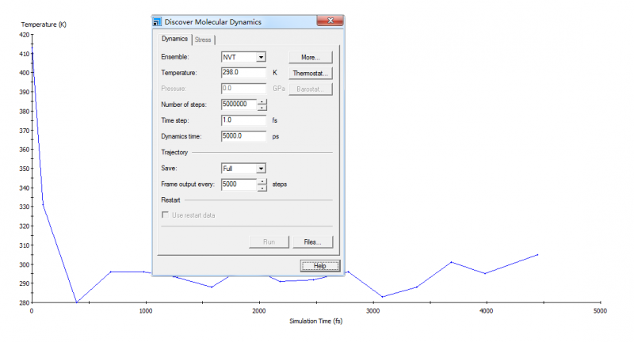Decrease the Number of steps value
This screenshot has width=634, height=342.
pos(262,108)
